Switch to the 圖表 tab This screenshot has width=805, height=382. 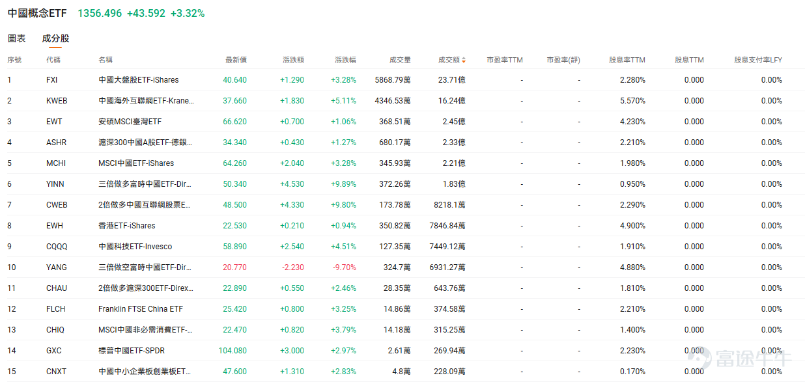pyautogui.click(x=17, y=38)
